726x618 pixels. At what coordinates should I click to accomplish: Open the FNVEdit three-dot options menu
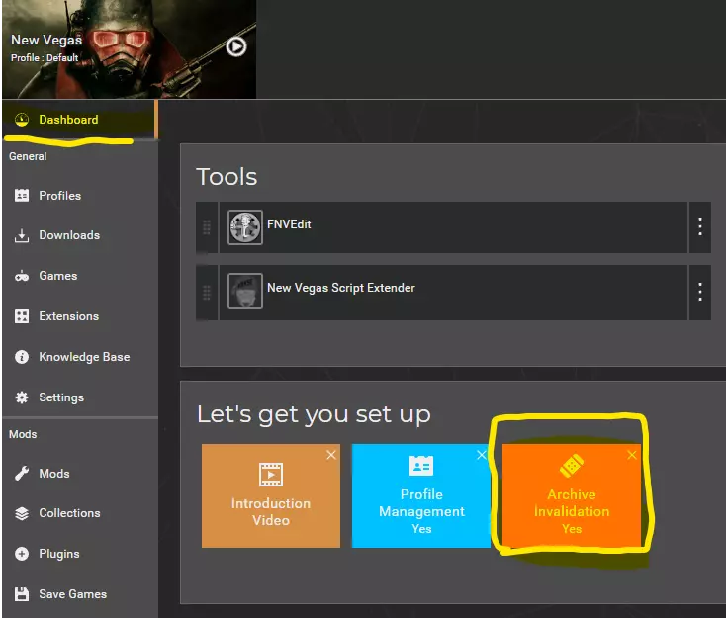tap(700, 226)
